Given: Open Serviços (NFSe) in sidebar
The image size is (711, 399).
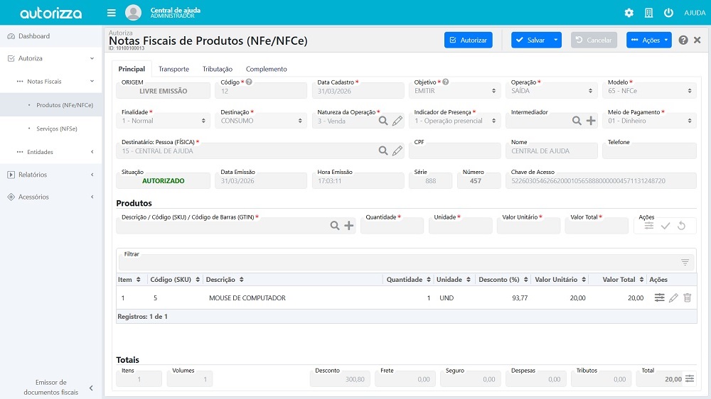Looking at the screenshot, I should click(57, 129).
